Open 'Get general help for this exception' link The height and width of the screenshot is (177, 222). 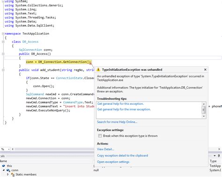120,104
